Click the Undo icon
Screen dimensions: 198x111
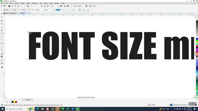32,6
